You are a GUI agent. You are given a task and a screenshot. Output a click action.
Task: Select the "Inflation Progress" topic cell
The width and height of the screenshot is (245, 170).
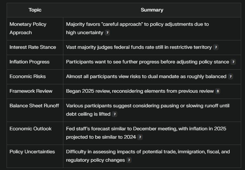(30, 62)
